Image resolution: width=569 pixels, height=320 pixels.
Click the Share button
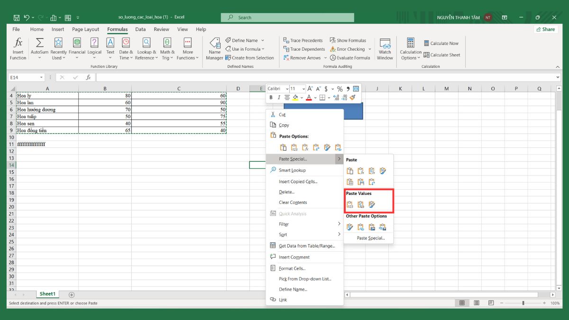[545, 29]
